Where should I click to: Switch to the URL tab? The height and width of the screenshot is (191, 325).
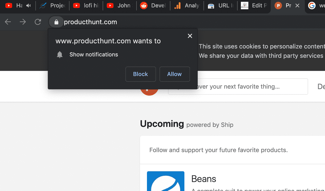(220, 6)
